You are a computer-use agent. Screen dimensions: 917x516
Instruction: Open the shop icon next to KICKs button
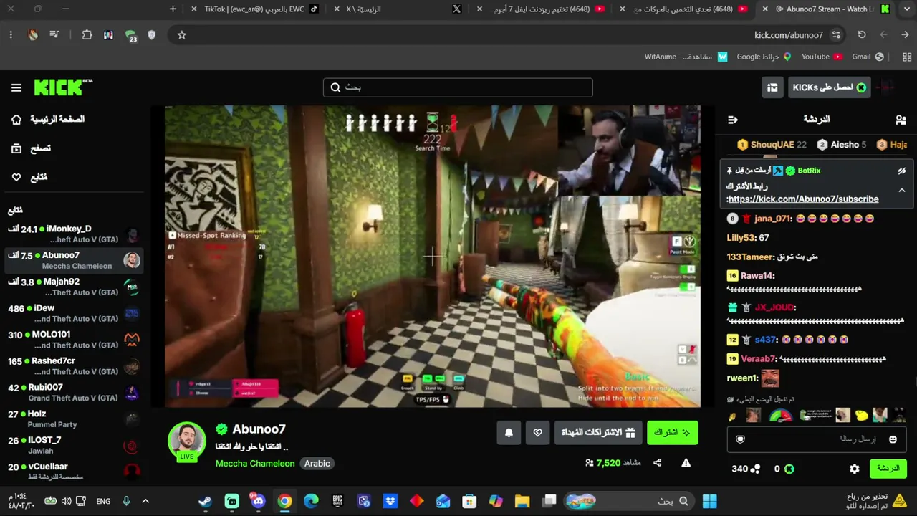pos(772,87)
